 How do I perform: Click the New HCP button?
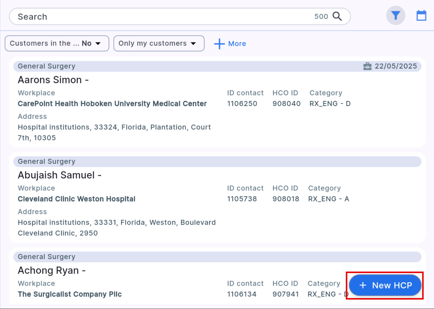pyautogui.click(x=385, y=285)
